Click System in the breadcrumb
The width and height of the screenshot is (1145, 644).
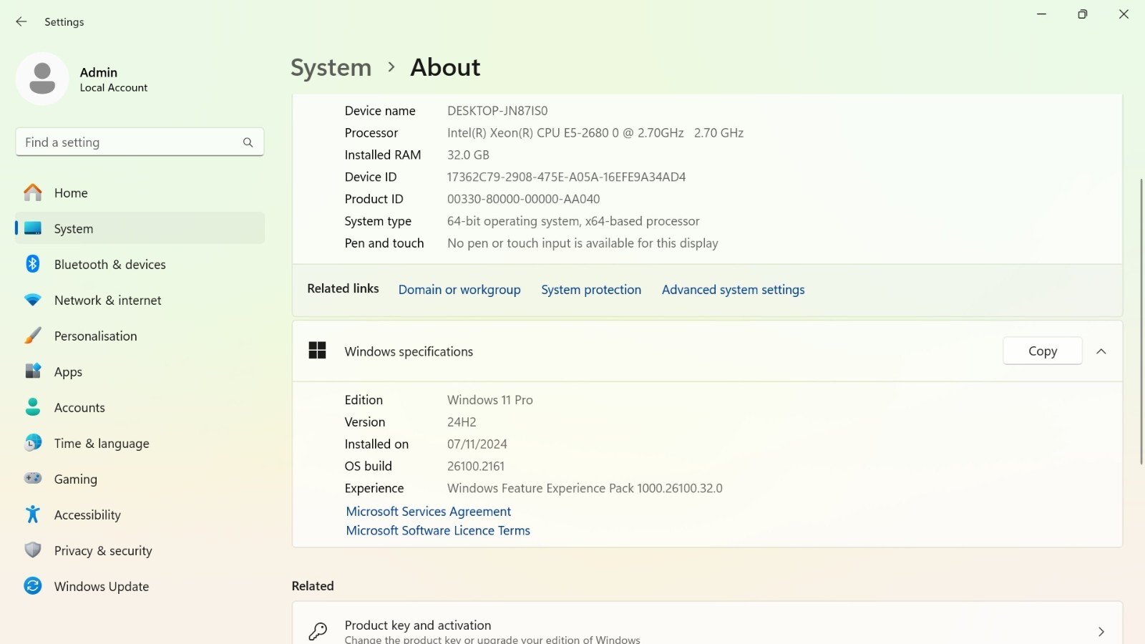pos(331,68)
